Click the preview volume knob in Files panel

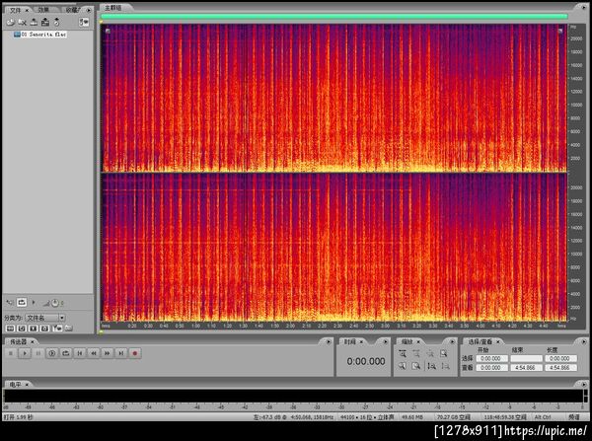click(54, 303)
